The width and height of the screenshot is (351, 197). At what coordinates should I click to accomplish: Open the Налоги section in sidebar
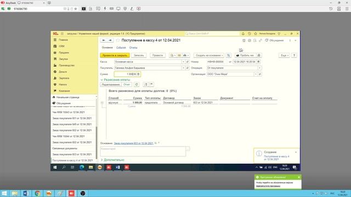(63, 85)
